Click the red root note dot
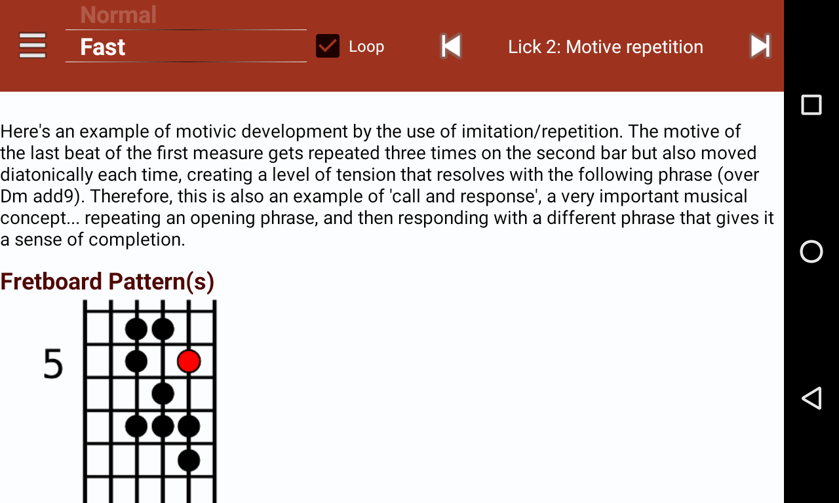Image resolution: width=839 pixels, height=503 pixels. click(x=189, y=361)
